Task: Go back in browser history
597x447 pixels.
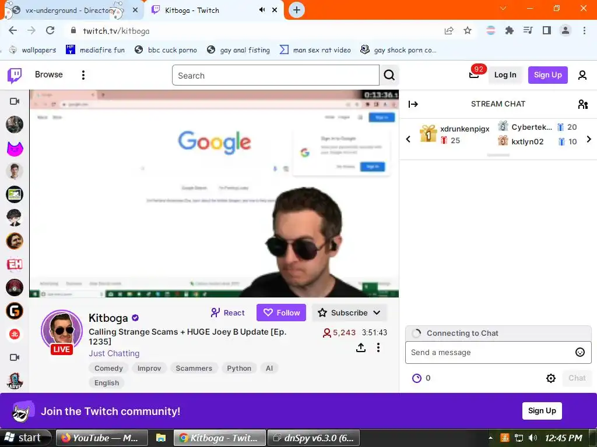Action: coord(13,30)
